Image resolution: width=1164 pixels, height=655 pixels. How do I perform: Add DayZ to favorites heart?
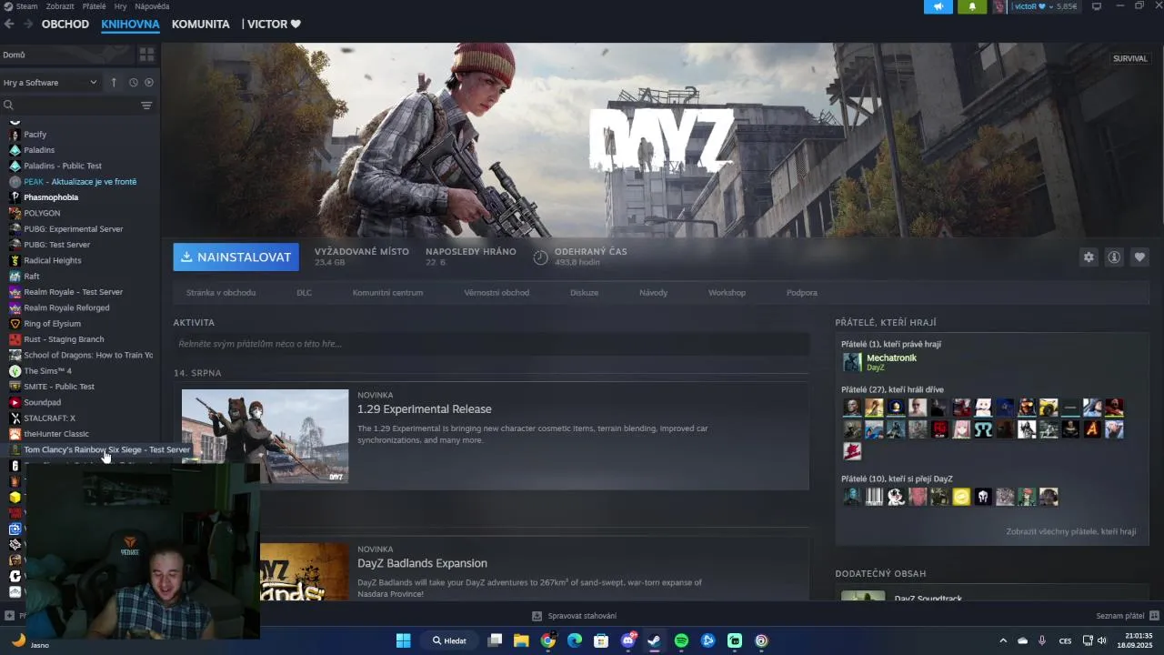[x=1139, y=257]
